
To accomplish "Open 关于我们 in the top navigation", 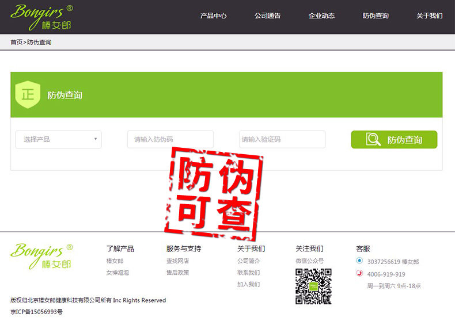I will click(430, 16).
